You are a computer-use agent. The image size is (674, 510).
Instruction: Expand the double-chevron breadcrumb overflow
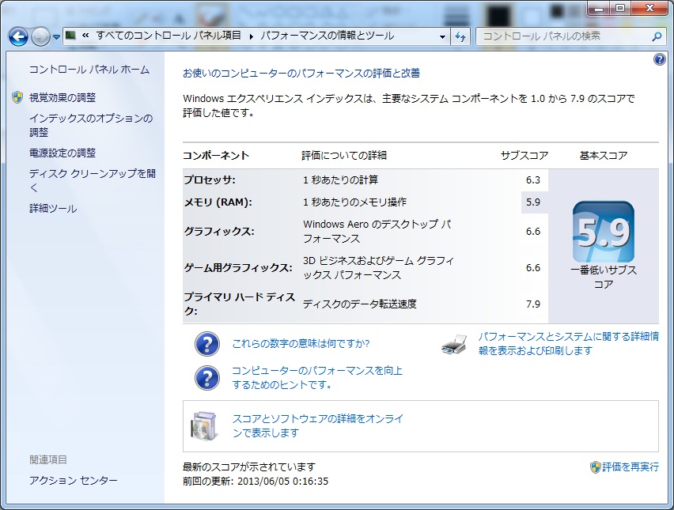pos(85,36)
